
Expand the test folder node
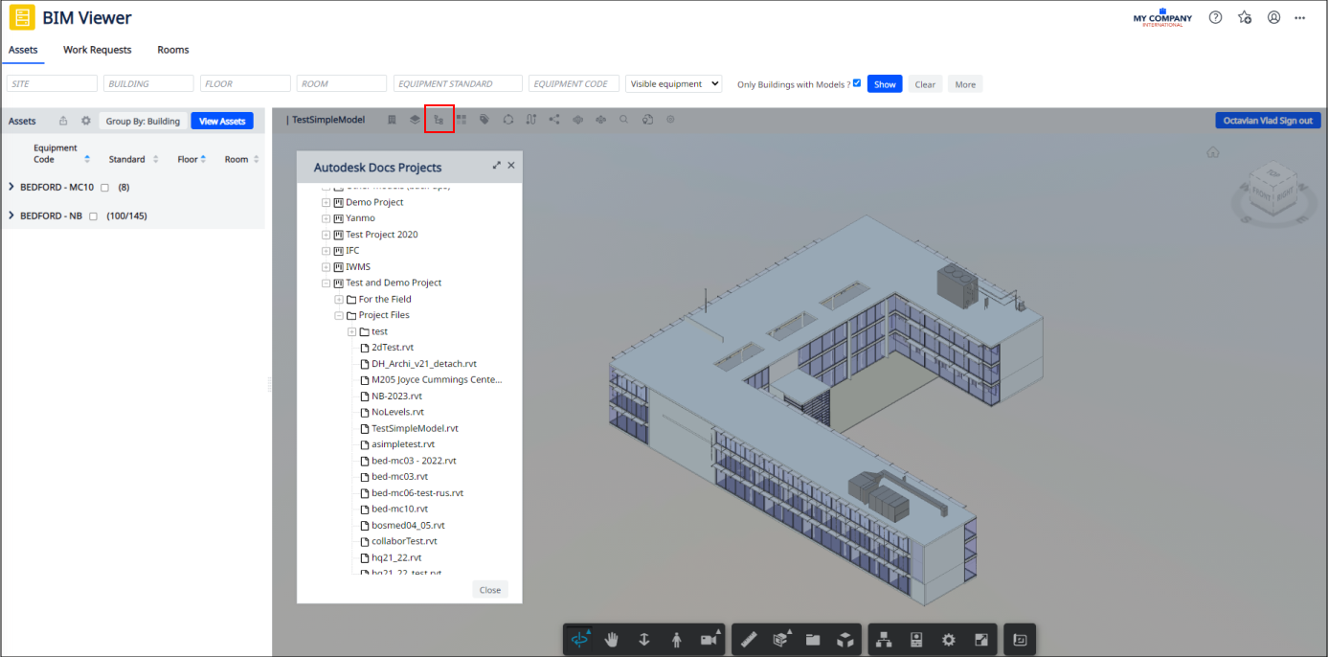click(352, 331)
